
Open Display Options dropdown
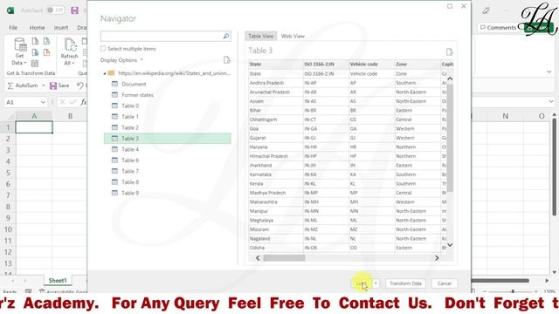coord(121,60)
